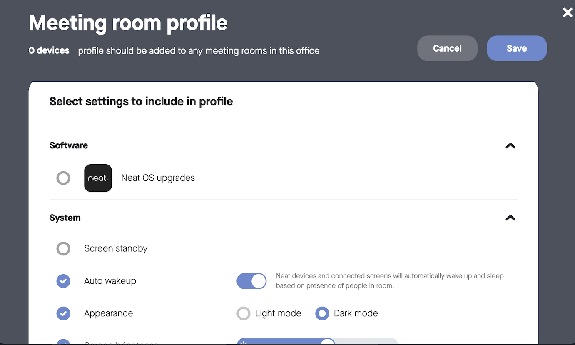The width and height of the screenshot is (575, 345).
Task: Collapse the Software section chevron
Action: (x=510, y=146)
